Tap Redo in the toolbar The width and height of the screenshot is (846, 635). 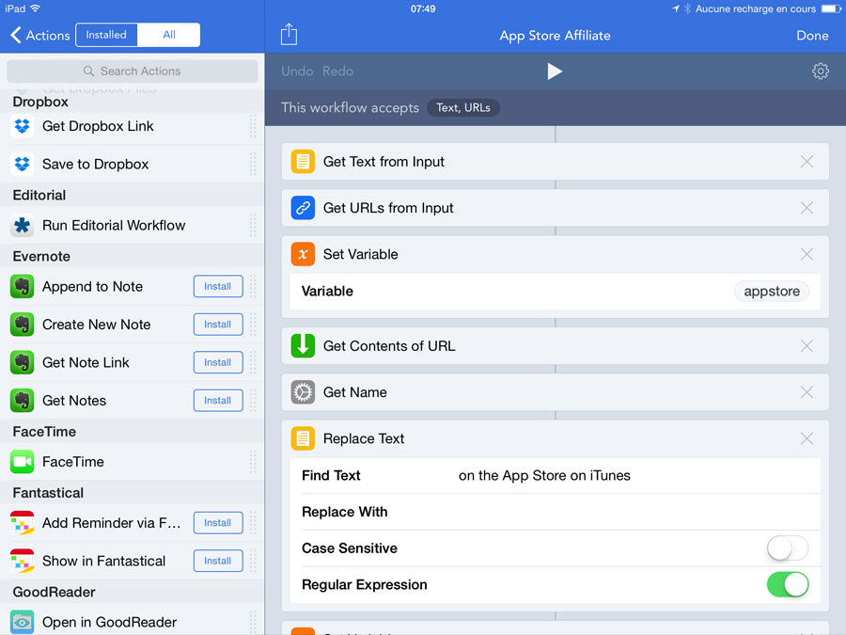point(337,71)
